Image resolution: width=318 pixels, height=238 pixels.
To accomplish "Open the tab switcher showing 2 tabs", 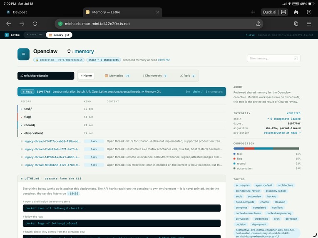I will tap(309, 12).
